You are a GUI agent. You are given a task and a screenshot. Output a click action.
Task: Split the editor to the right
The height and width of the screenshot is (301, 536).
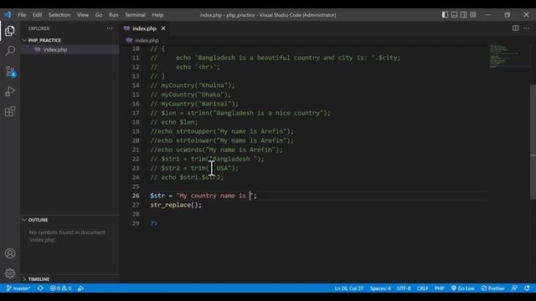tap(515, 28)
